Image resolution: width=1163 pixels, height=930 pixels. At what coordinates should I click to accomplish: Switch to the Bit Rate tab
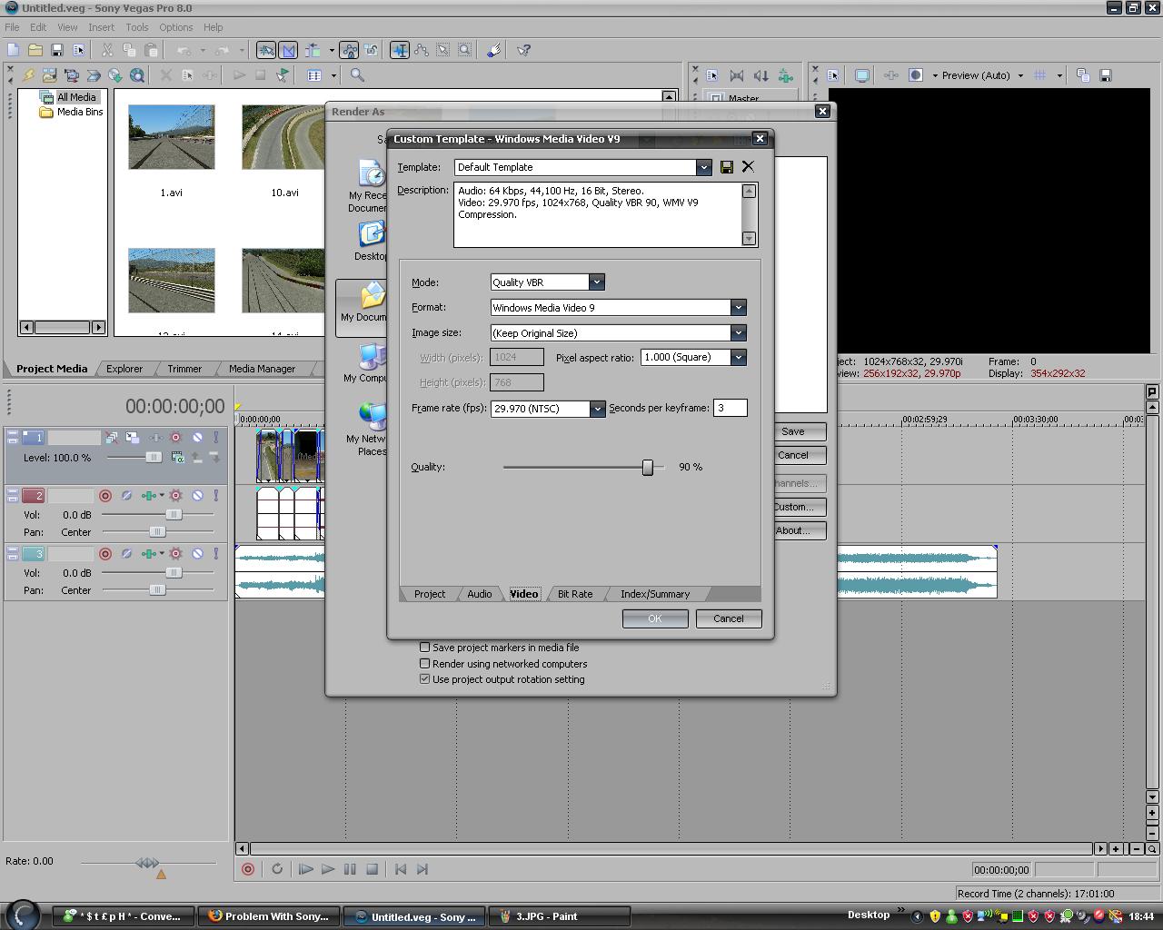pos(574,594)
